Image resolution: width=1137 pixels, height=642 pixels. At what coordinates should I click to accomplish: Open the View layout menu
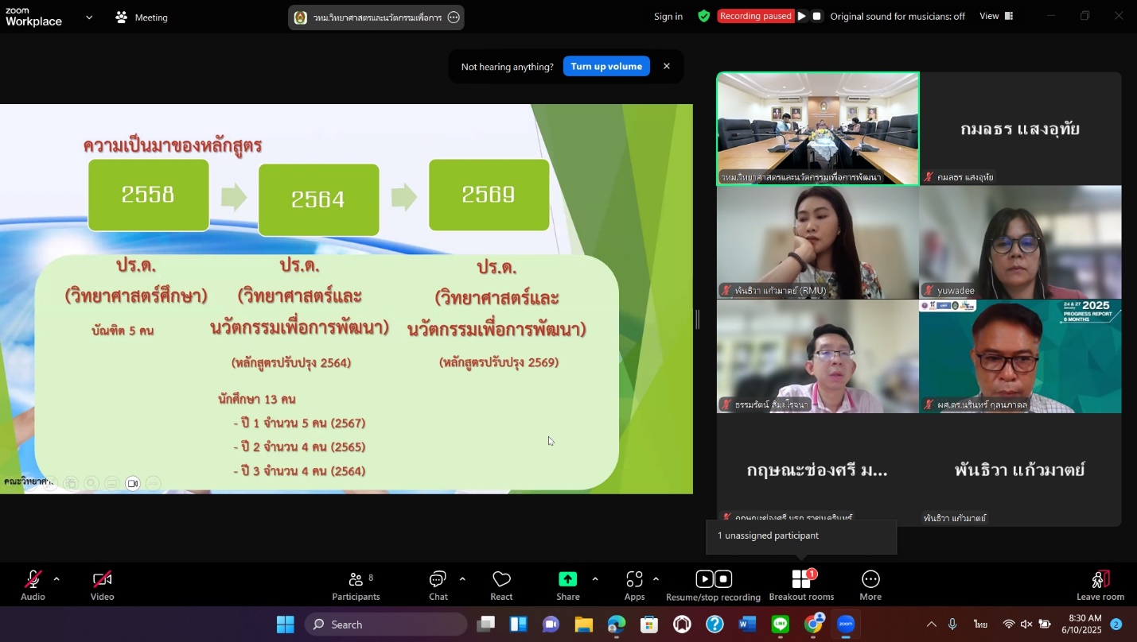[x=996, y=16]
